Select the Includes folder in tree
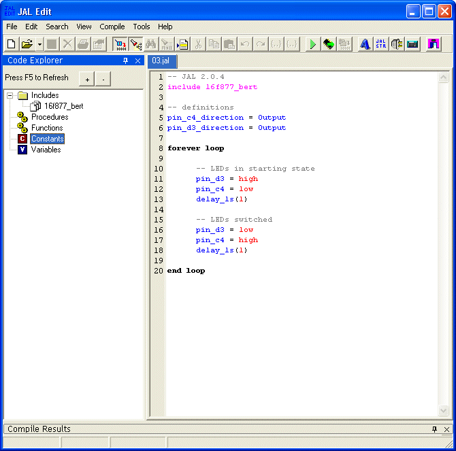This screenshot has width=456, height=451. (x=45, y=95)
